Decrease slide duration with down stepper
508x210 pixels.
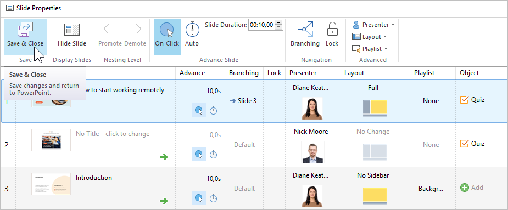coord(279,27)
